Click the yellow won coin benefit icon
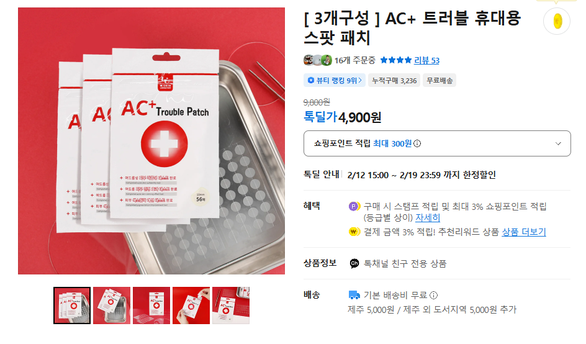Screen dimensions: 586x344 pyautogui.click(x=354, y=232)
